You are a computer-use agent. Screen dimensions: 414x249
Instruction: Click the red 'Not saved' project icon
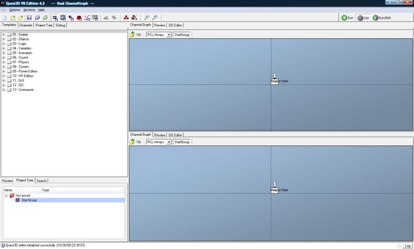(12, 195)
